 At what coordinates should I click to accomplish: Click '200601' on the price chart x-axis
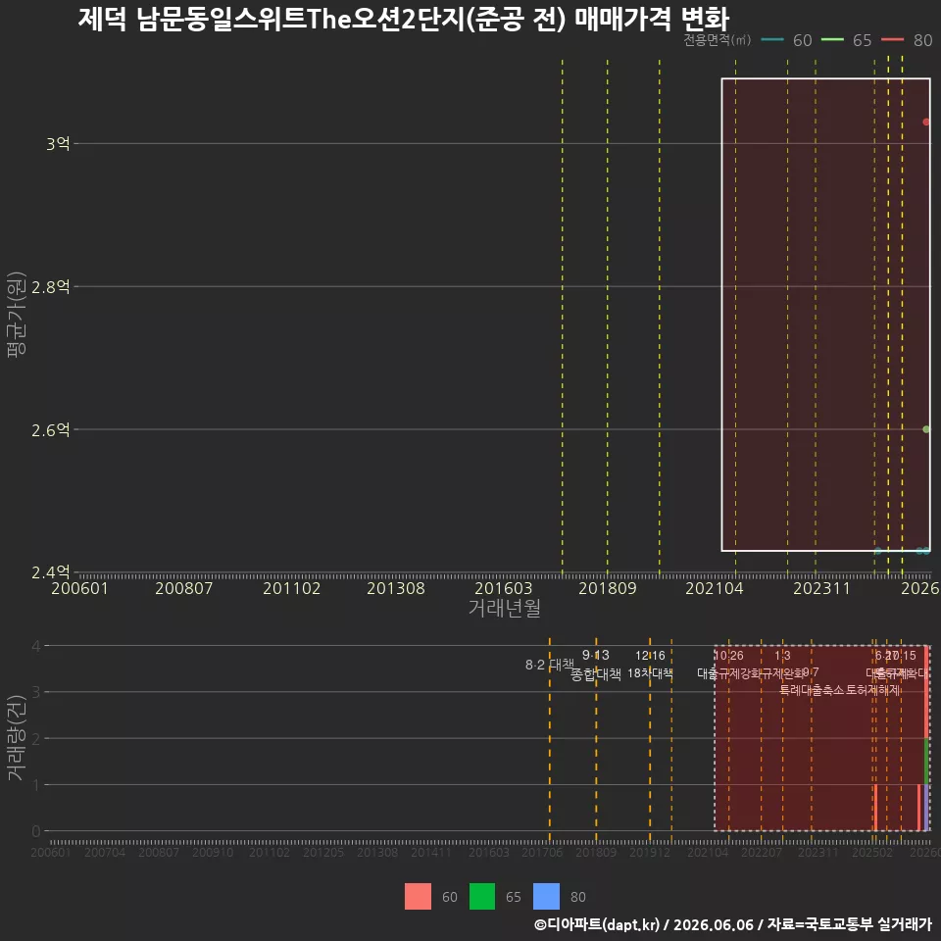click(x=79, y=588)
